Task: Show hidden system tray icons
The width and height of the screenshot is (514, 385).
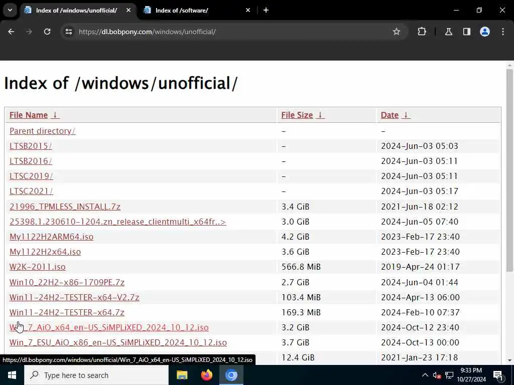Action: pyautogui.click(x=425, y=375)
